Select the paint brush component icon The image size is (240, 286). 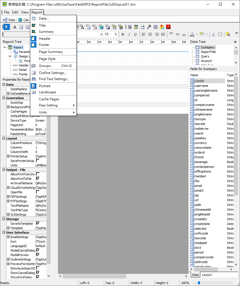149,27
